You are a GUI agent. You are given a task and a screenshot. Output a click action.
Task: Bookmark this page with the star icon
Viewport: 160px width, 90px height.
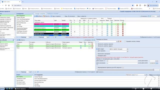click(x=133, y=5)
